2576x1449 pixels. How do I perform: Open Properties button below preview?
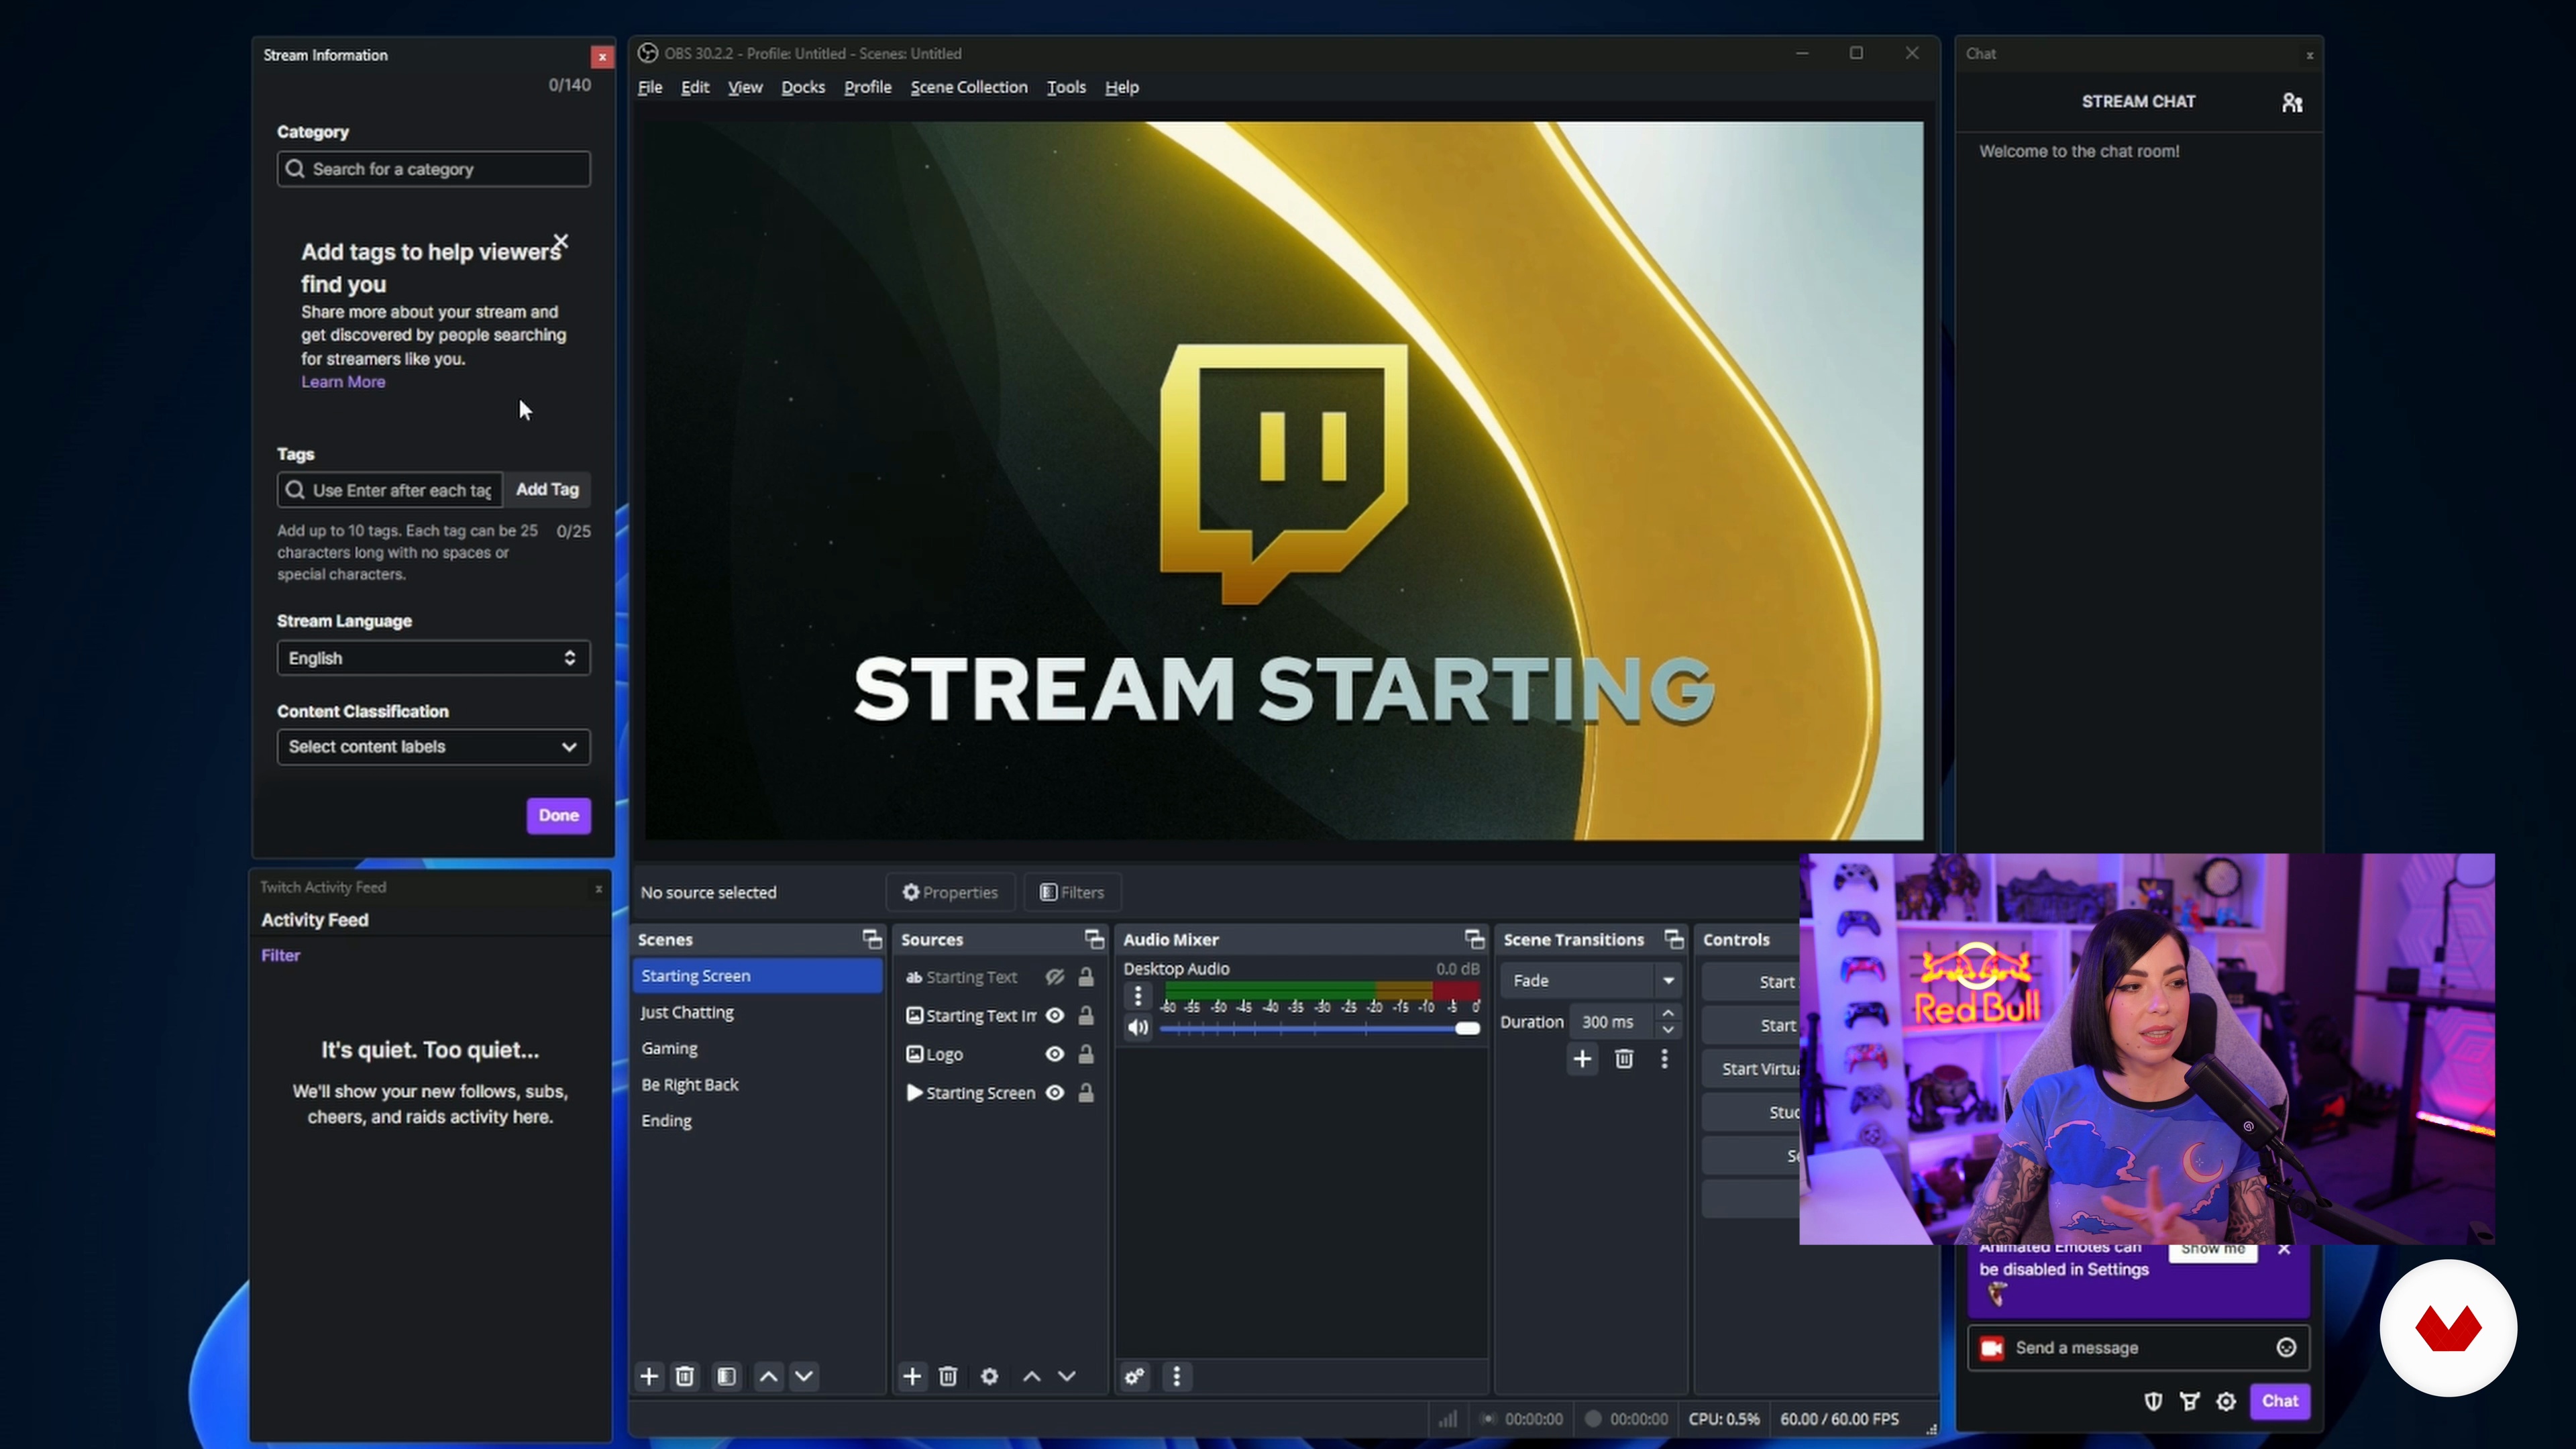[950, 892]
